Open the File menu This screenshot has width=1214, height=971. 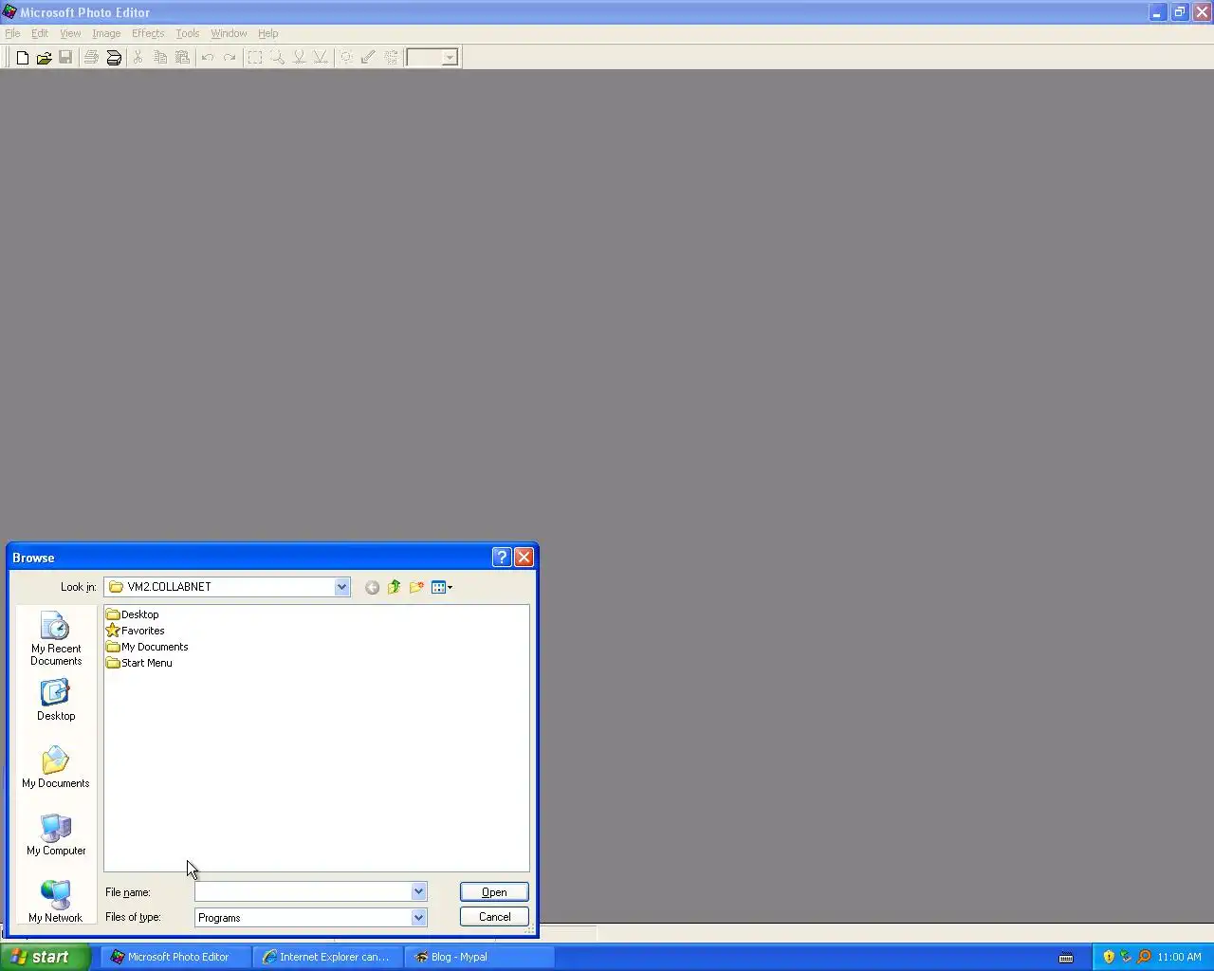12,33
